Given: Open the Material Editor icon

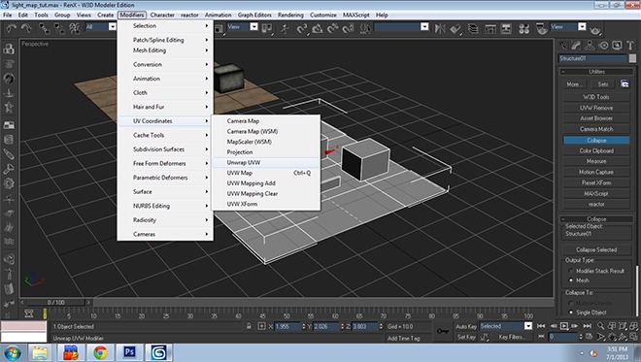Looking at the screenshot, I should [524, 28].
